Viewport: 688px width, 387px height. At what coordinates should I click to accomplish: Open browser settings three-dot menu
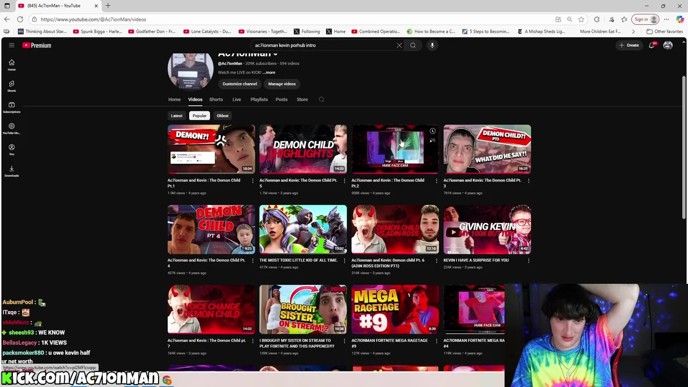click(x=666, y=19)
